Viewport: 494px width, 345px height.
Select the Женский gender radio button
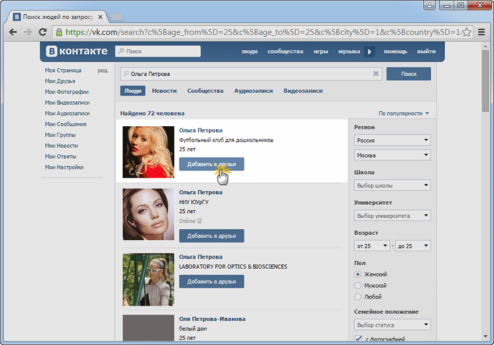click(x=358, y=275)
